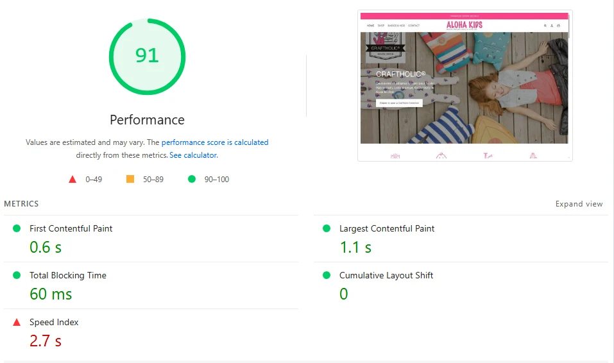Click the red triangle 0–49 legend icon
614x363 pixels.
click(x=72, y=180)
